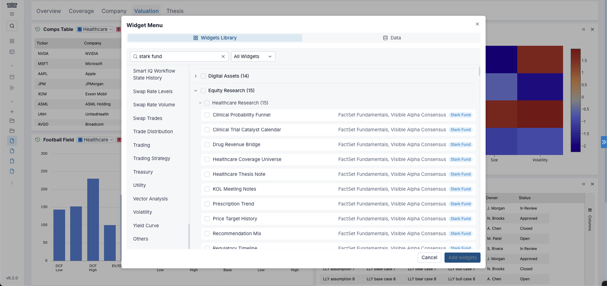Select the Swap Rate Levels category
The width and height of the screenshot is (607, 286).
(x=153, y=92)
